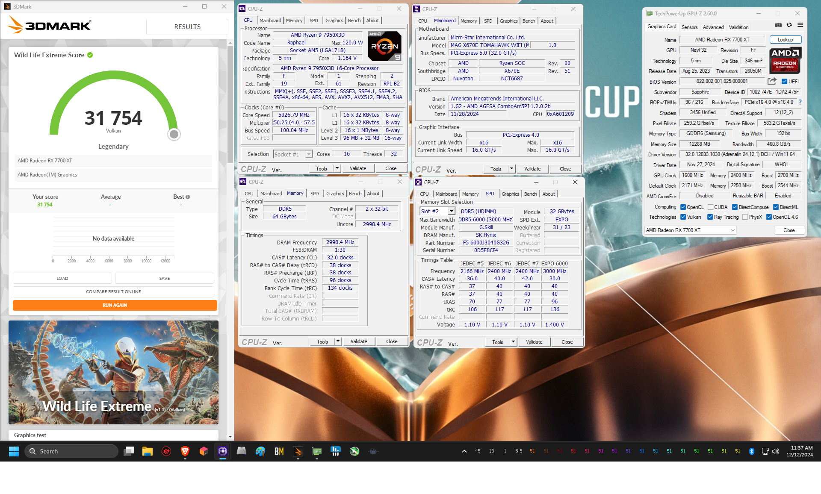This screenshot has width=821, height=494.
Task: Click the network display tray icon
Action: (765, 451)
